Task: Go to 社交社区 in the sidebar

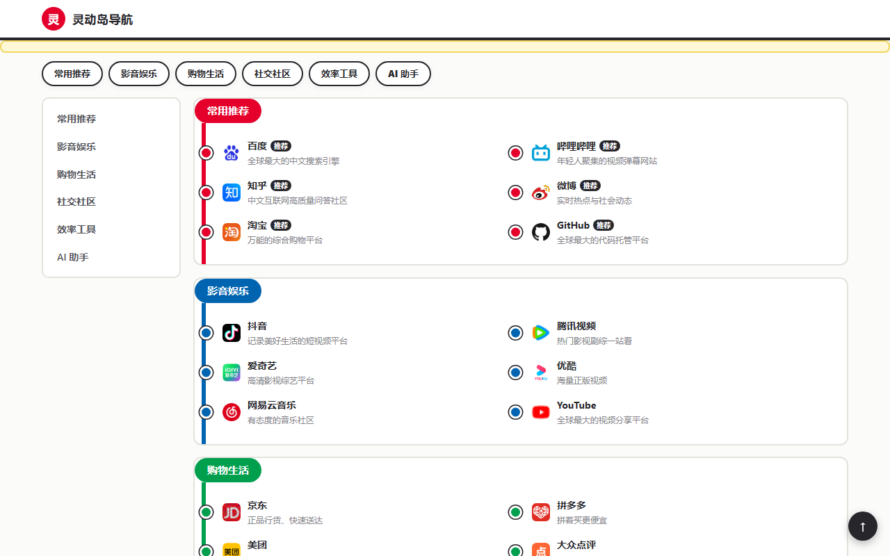Action: 111,202
